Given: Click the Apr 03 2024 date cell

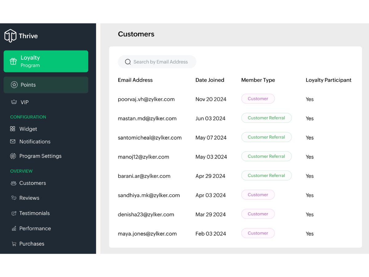Looking at the screenshot, I should coord(211,195).
